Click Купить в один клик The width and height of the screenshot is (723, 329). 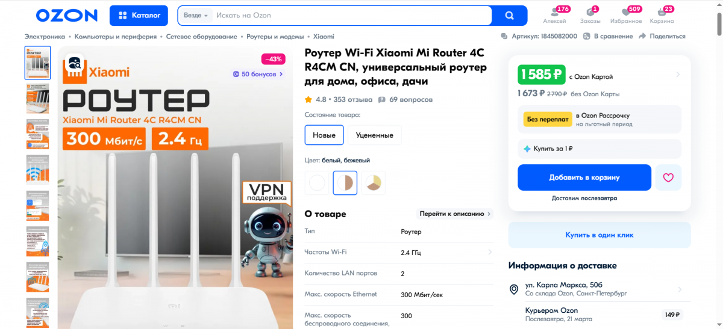coord(599,235)
